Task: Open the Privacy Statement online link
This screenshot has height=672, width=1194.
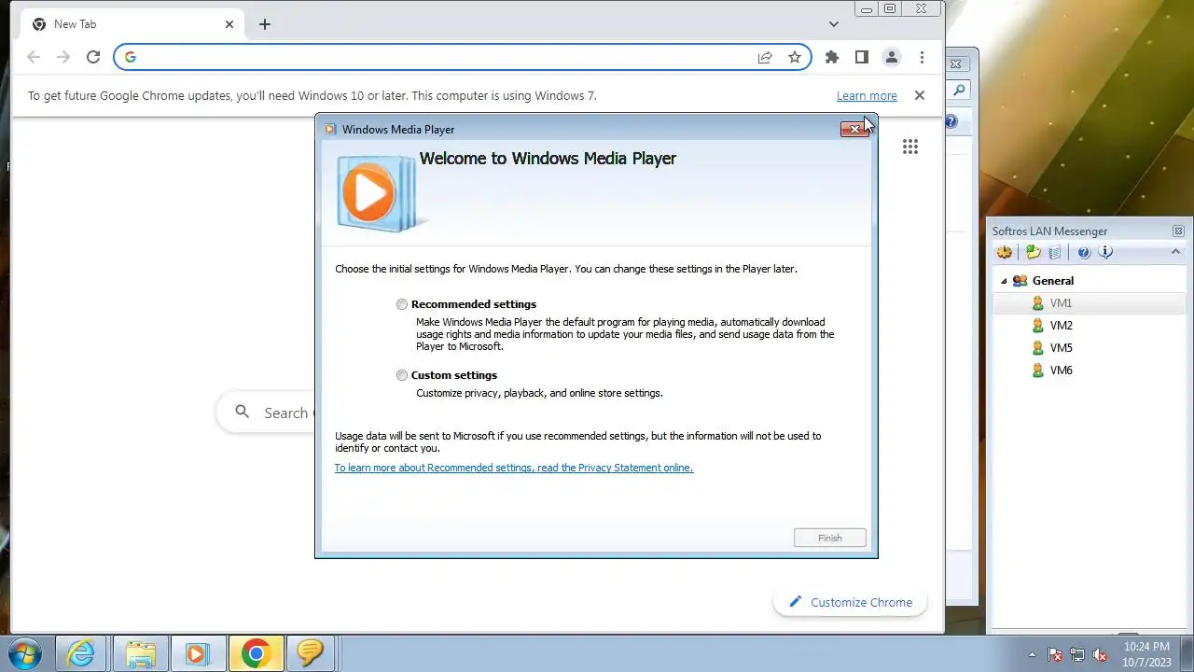Action: tap(514, 468)
